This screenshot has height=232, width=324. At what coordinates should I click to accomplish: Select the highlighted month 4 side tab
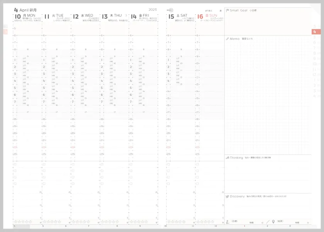315,32
